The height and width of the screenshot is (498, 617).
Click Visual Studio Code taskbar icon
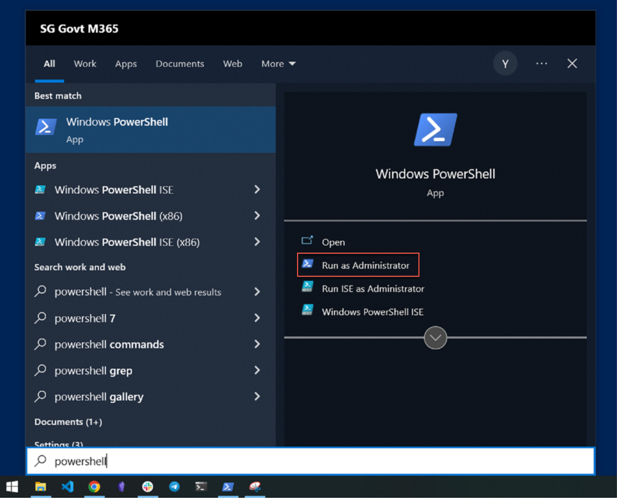click(67, 487)
